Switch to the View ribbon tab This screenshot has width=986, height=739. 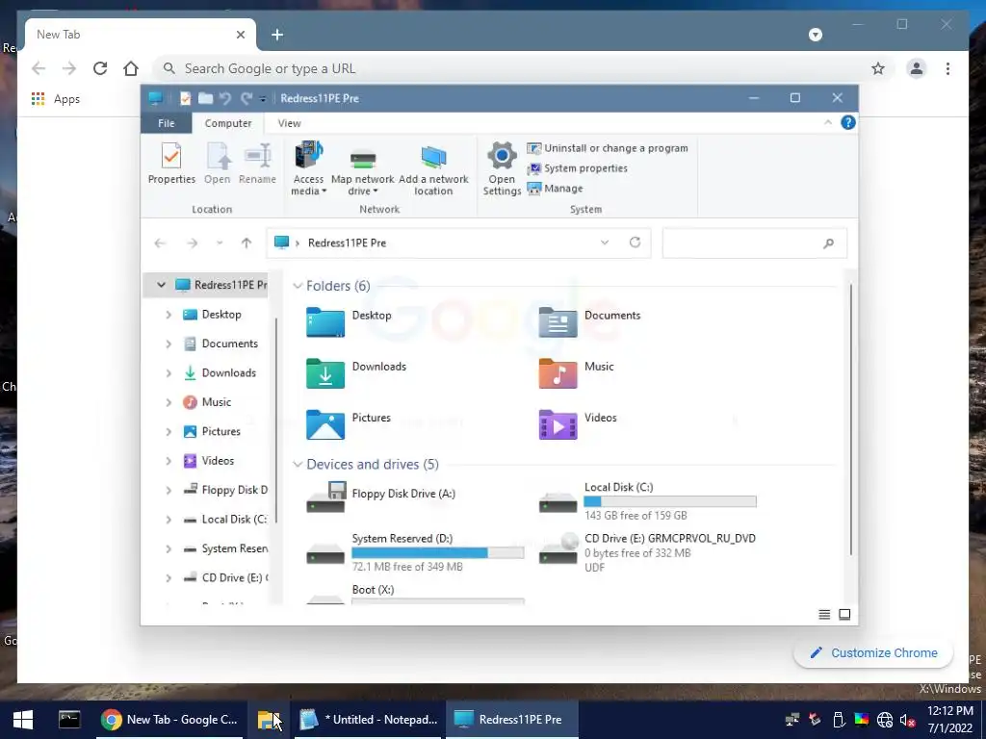point(289,123)
